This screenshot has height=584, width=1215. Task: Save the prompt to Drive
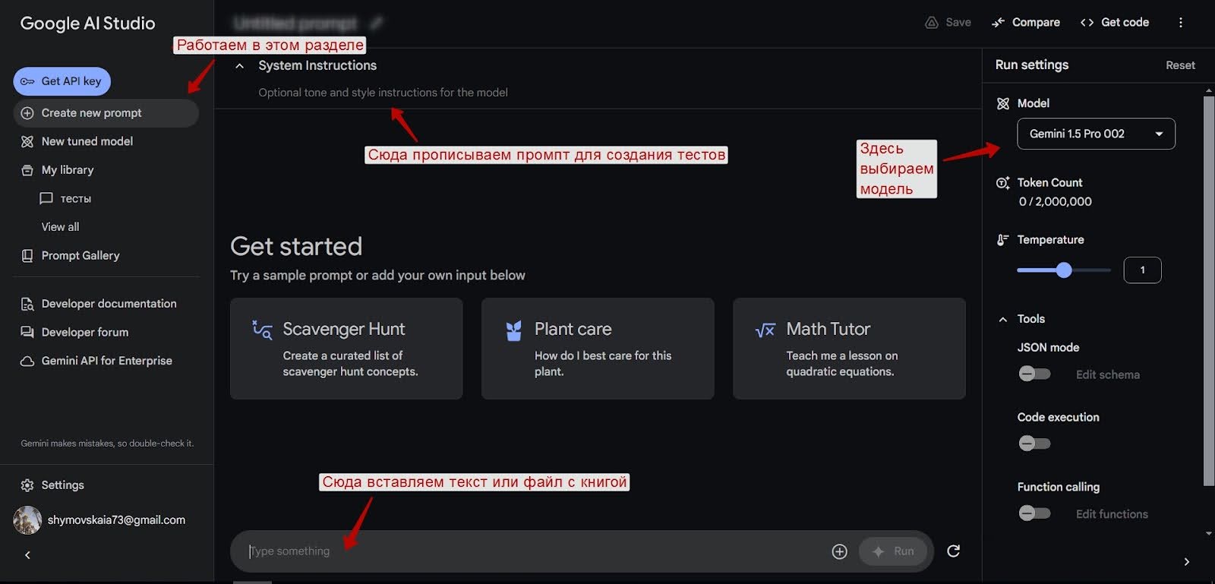(948, 23)
